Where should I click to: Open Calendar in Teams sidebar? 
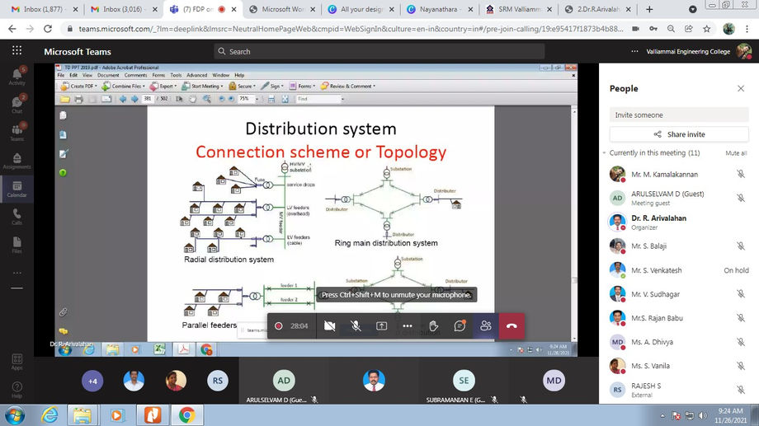(x=17, y=189)
